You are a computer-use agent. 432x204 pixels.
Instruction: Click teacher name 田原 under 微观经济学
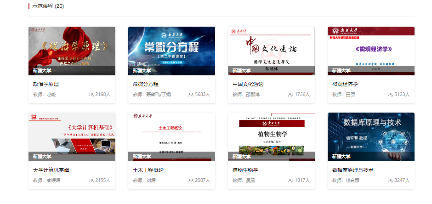coord(350,95)
